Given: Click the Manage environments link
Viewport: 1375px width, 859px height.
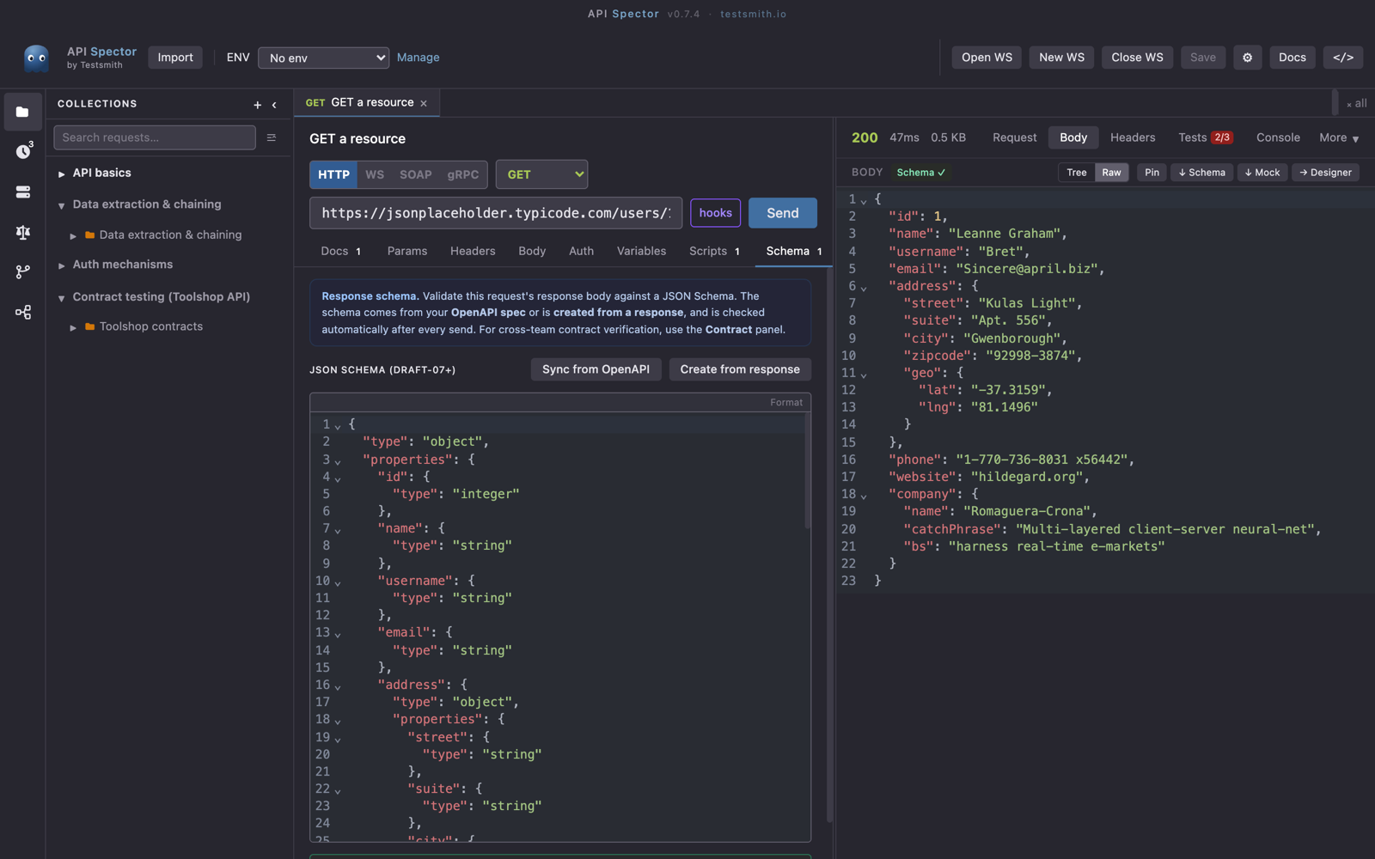Looking at the screenshot, I should pos(419,58).
